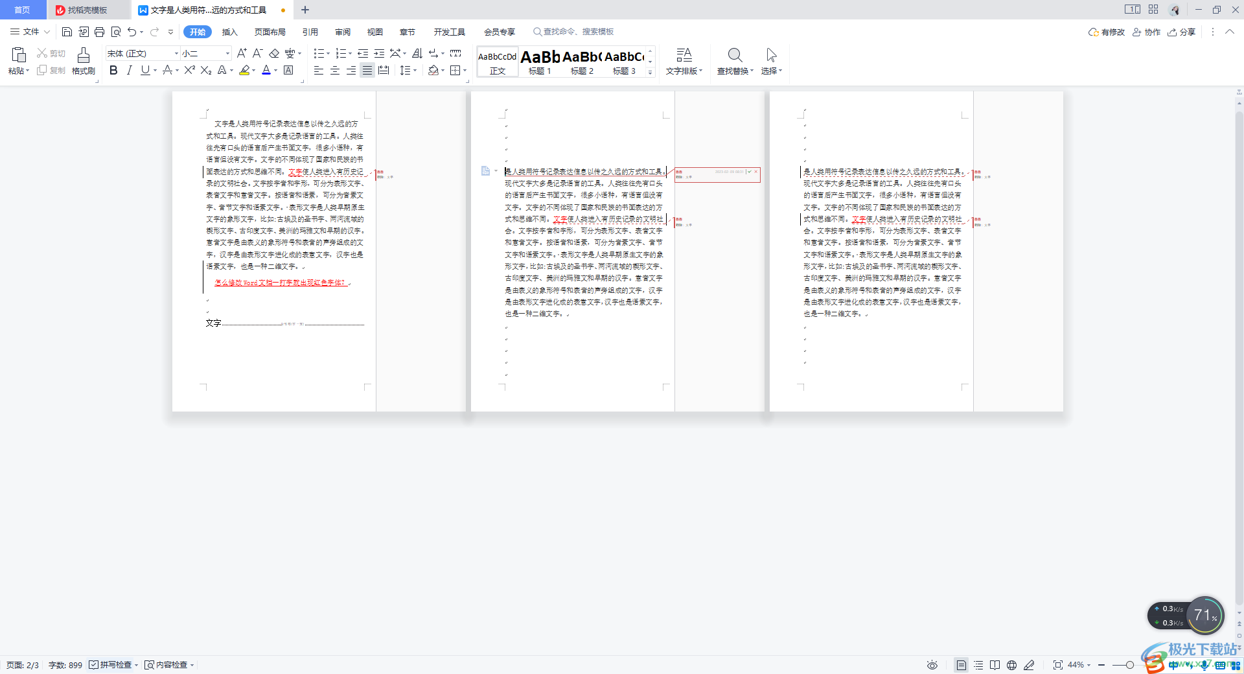The image size is (1244, 674).
Task: Open the View (视图) tab
Action: (x=375, y=32)
